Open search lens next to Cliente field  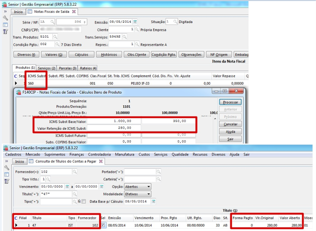click(x=137, y=30)
